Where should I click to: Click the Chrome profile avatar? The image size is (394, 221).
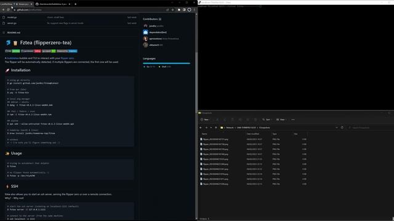pyautogui.click(x=189, y=10)
